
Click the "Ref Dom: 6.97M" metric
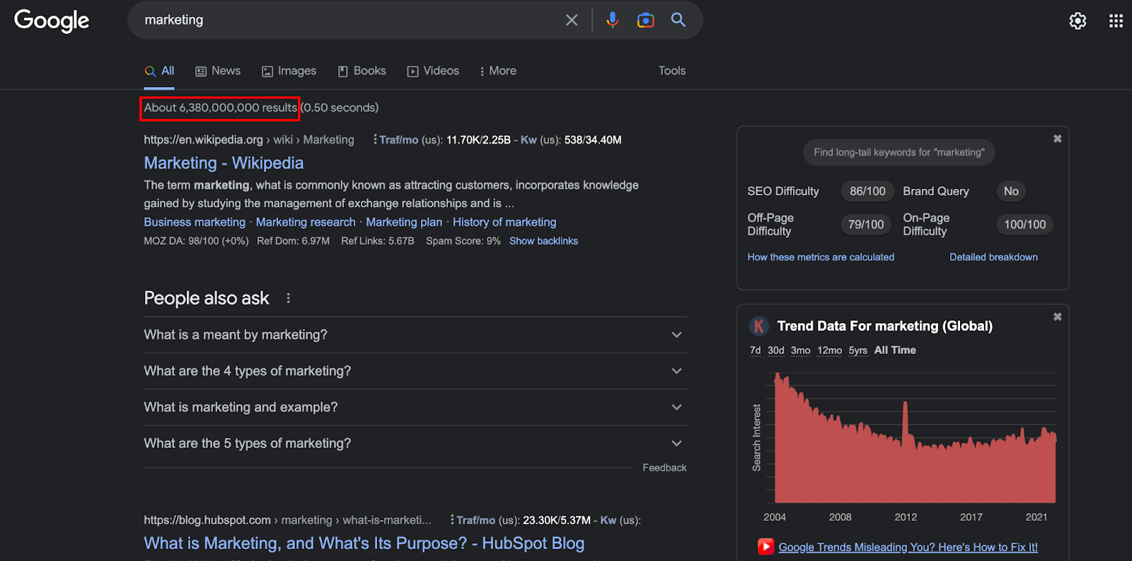pos(293,241)
